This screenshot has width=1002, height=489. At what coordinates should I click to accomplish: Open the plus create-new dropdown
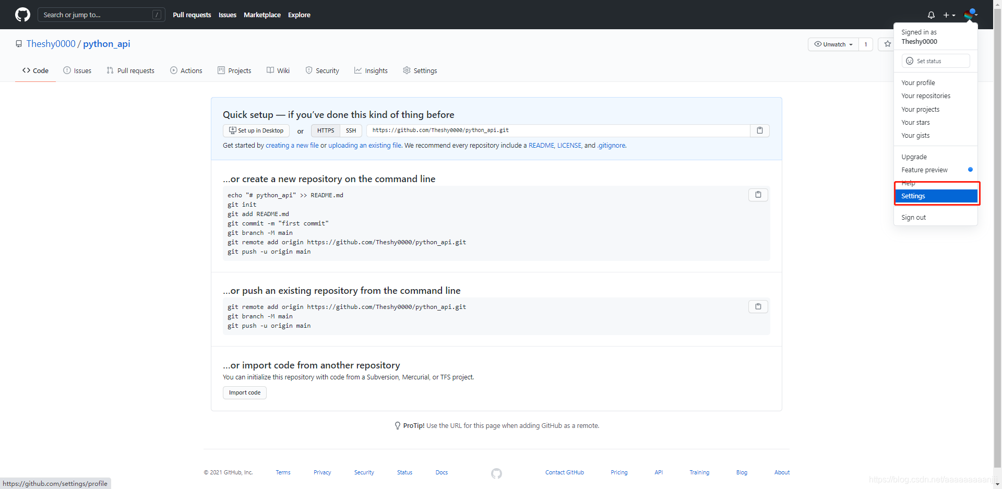click(949, 15)
